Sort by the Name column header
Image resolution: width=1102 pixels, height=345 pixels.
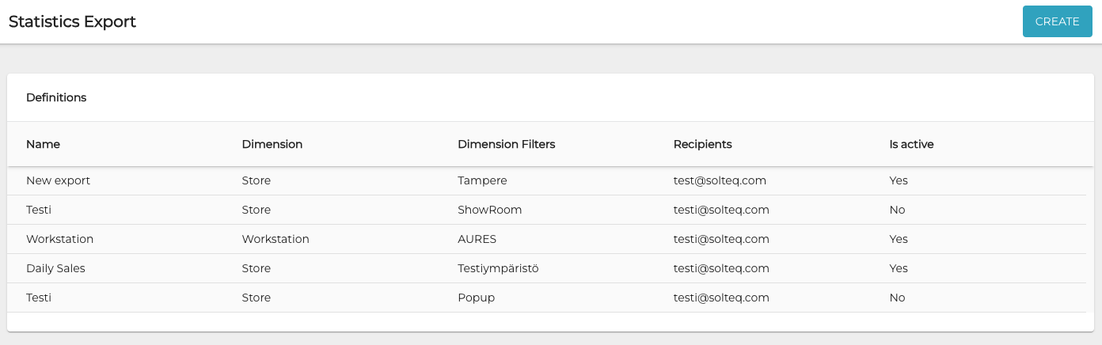[x=43, y=144]
